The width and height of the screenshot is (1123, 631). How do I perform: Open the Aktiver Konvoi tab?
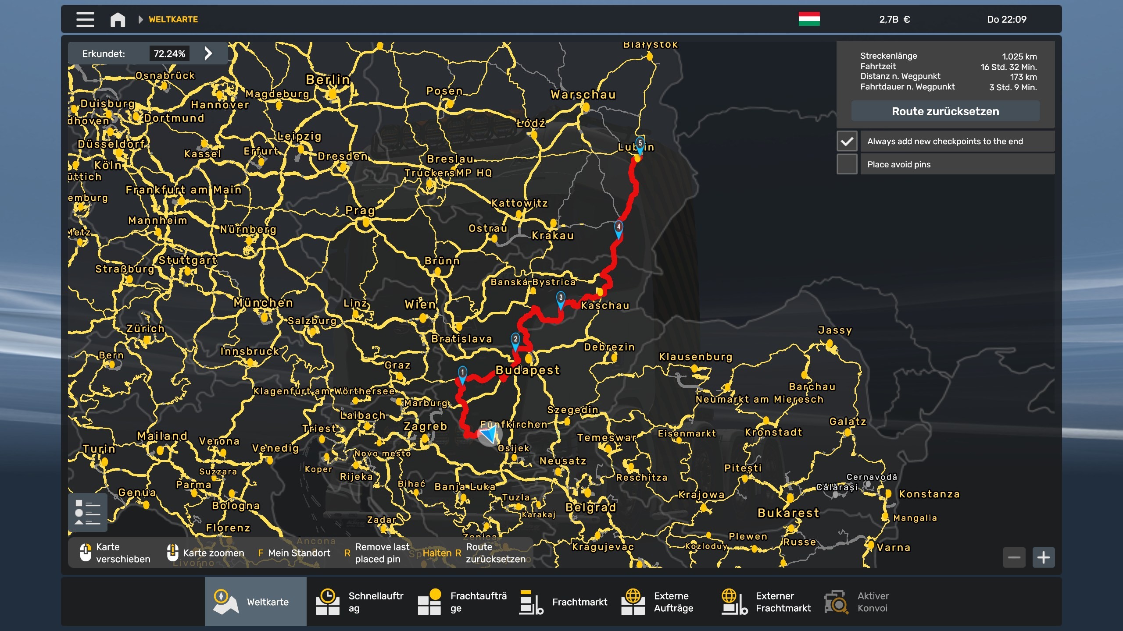pos(867,602)
